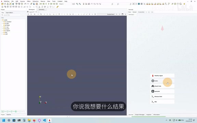Click the color palette toolbar icon
This screenshot has height=123, width=197.
[37, 4]
